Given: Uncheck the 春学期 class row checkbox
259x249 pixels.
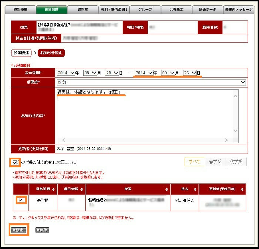Looking at the screenshot, I should (21, 200).
